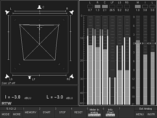
Task: Click the LF channel indicator box above 26.5
Action: click(x=112, y=7)
